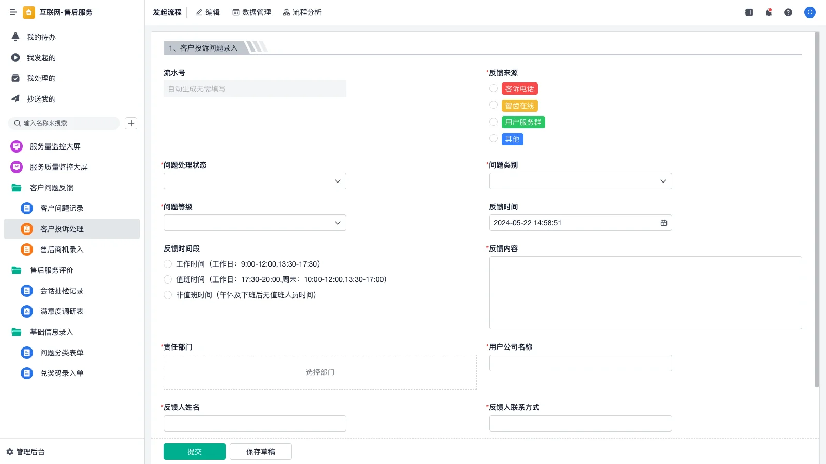Expand the 问题类别 dropdown
The height and width of the screenshot is (464, 826).
[580, 181]
